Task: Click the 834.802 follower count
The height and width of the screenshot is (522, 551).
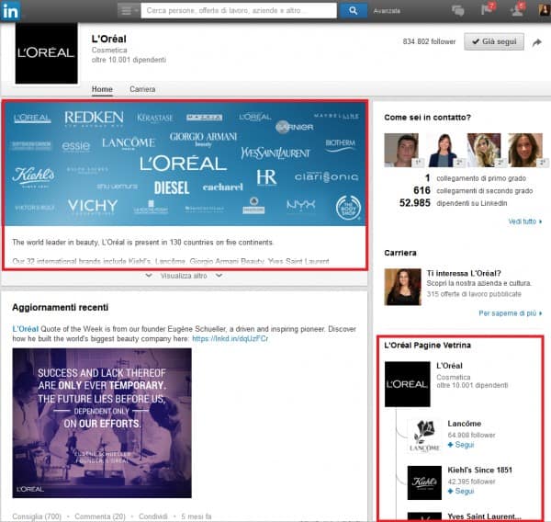Action: [x=429, y=41]
